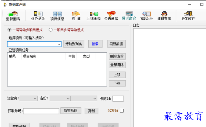206x127 pixels.
Task: Click the 获取号码 button at bottom
Action: 19,125
